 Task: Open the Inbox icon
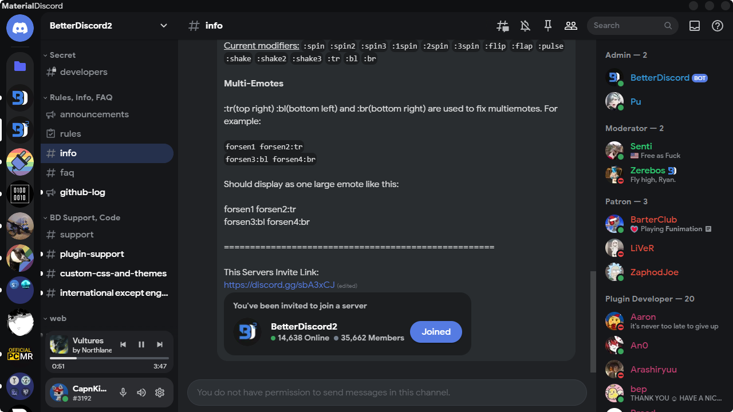(695, 26)
